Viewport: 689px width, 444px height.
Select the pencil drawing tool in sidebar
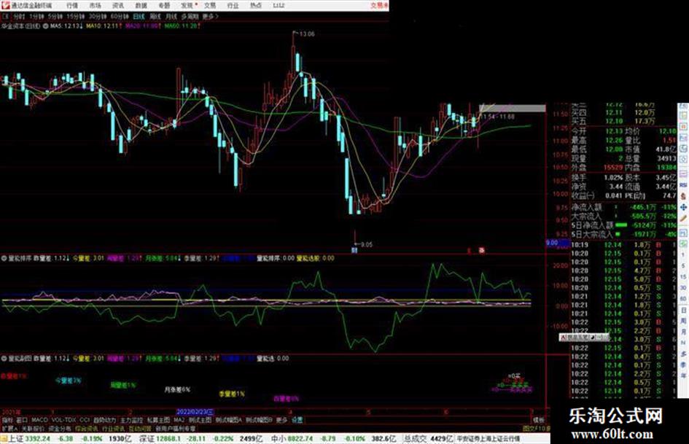[683, 218]
